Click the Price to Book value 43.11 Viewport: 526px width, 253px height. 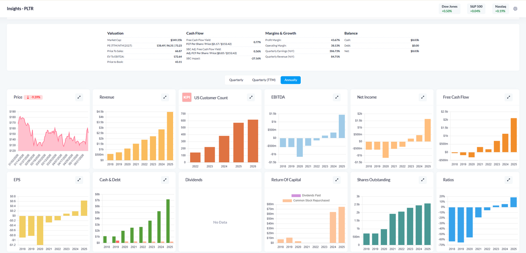(178, 62)
